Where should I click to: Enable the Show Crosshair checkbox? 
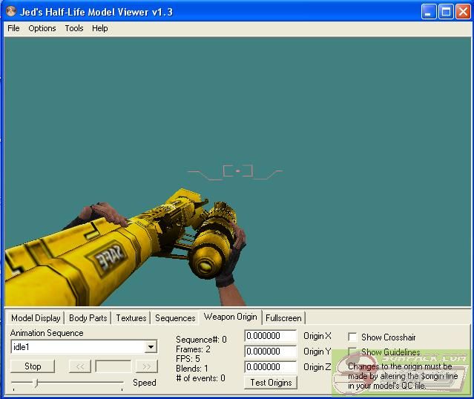352,337
